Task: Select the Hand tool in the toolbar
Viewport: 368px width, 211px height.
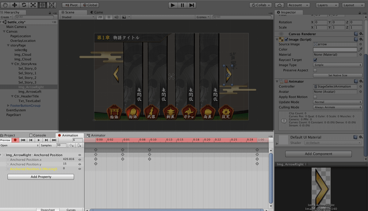Action: 5,5
